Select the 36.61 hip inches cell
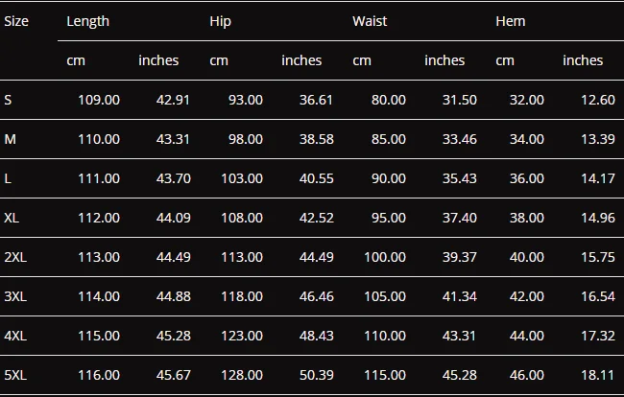The height and width of the screenshot is (397, 624). pos(316,100)
